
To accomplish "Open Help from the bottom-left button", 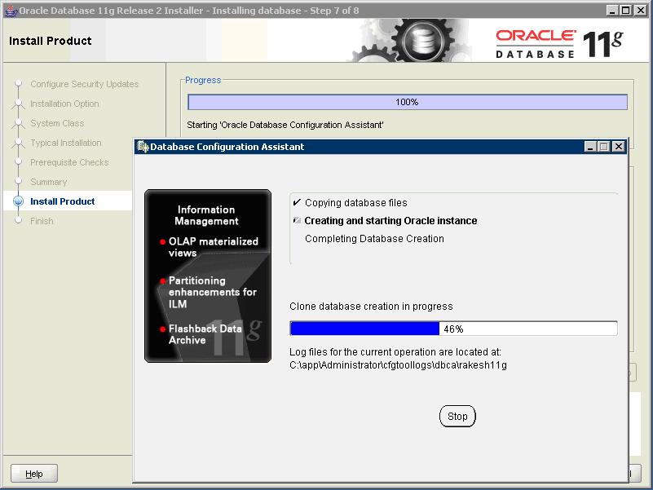I will [x=33, y=473].
